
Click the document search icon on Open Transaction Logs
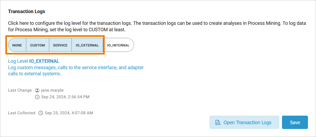click(218, 123)
